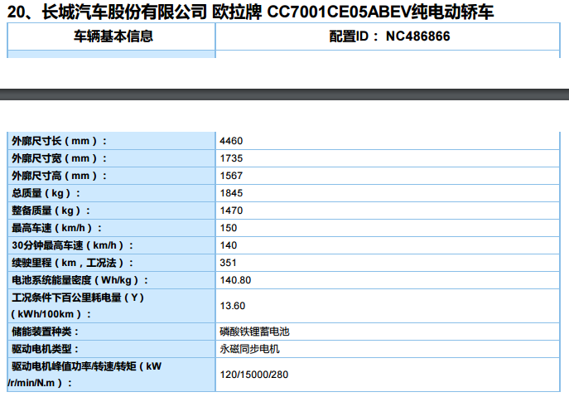This screenshot has width=569, height=397.
Task: Select the 最高车速 (km/h) label
Action: click(56, 228)
